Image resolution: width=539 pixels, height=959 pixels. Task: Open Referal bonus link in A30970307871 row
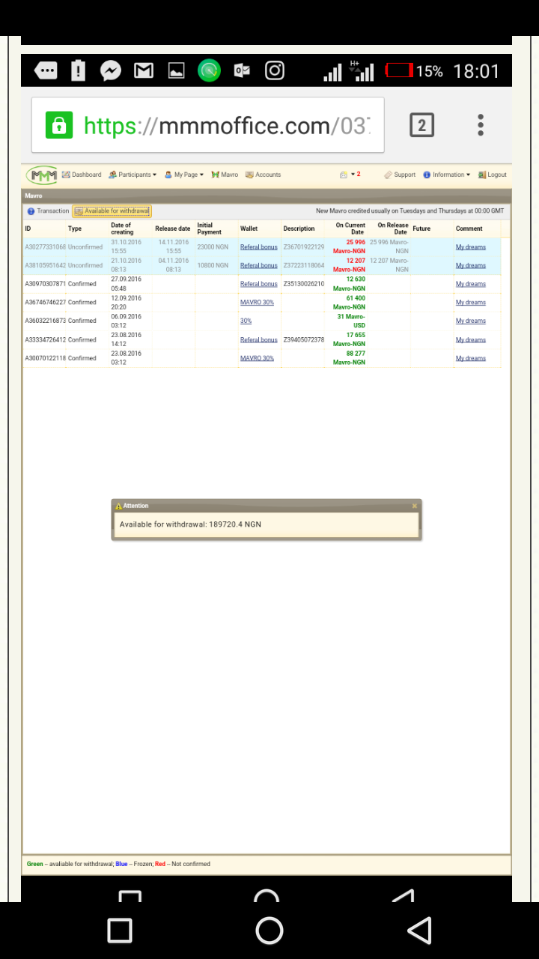[258, 284]
